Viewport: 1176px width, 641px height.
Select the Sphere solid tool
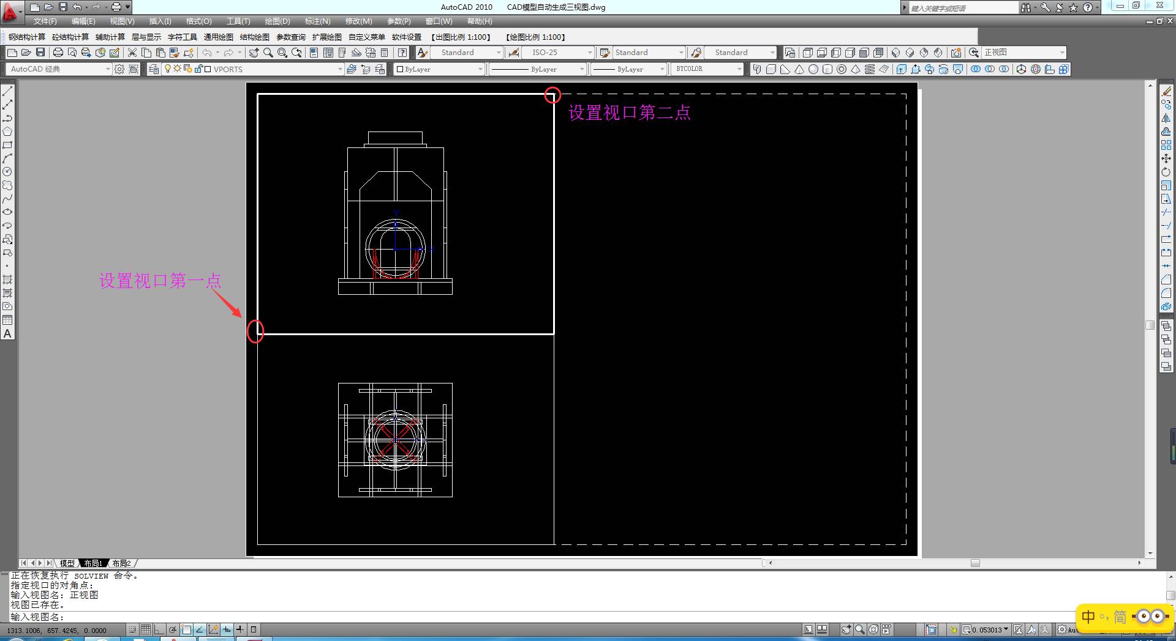click(813, 69)
